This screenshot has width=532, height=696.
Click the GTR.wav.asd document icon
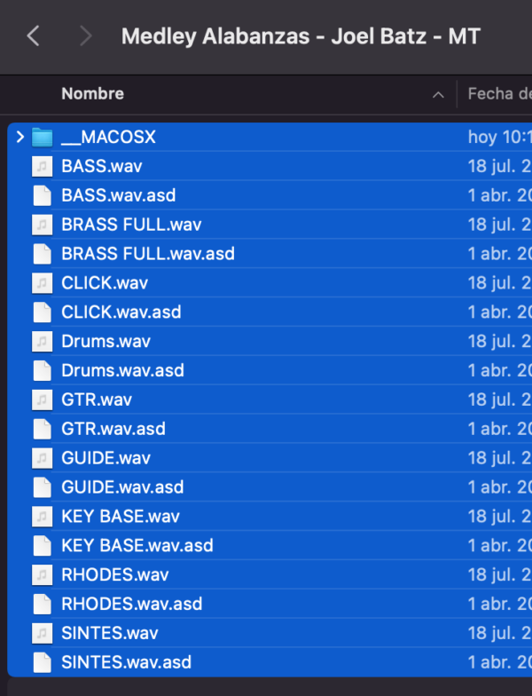42,429
